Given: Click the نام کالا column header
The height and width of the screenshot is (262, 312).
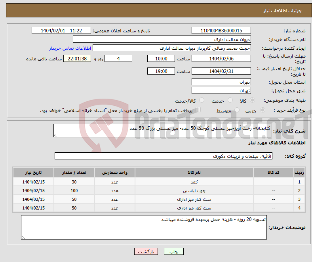Looking at the screenshot, I should tap(194, 172).
